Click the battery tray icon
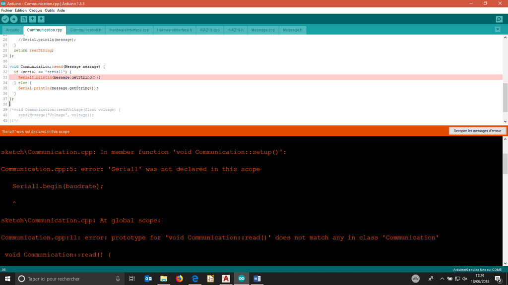 449,279
